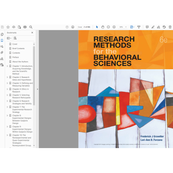Bookmark this file with star icon
Image resolution: width=173 pixels, height=173 pixels.
pos(8,27)
